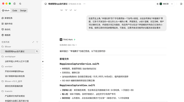This screenshot has height=102, width=184.
Task: Click the HappinessCaptureView.swift heading
Action: [x=77, y=85]
